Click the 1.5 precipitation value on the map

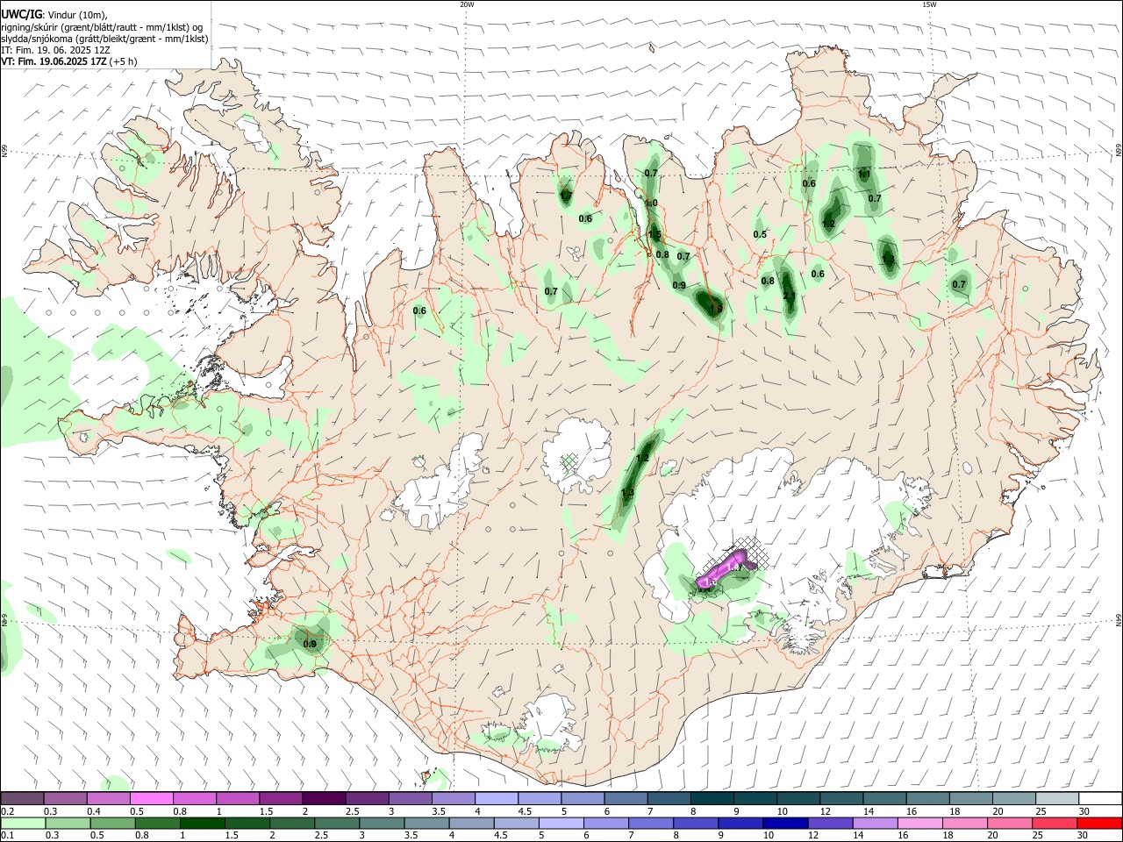[x=654, y=234]
